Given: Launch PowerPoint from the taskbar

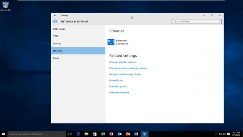Looking at the screenshot, I should 128,134.
